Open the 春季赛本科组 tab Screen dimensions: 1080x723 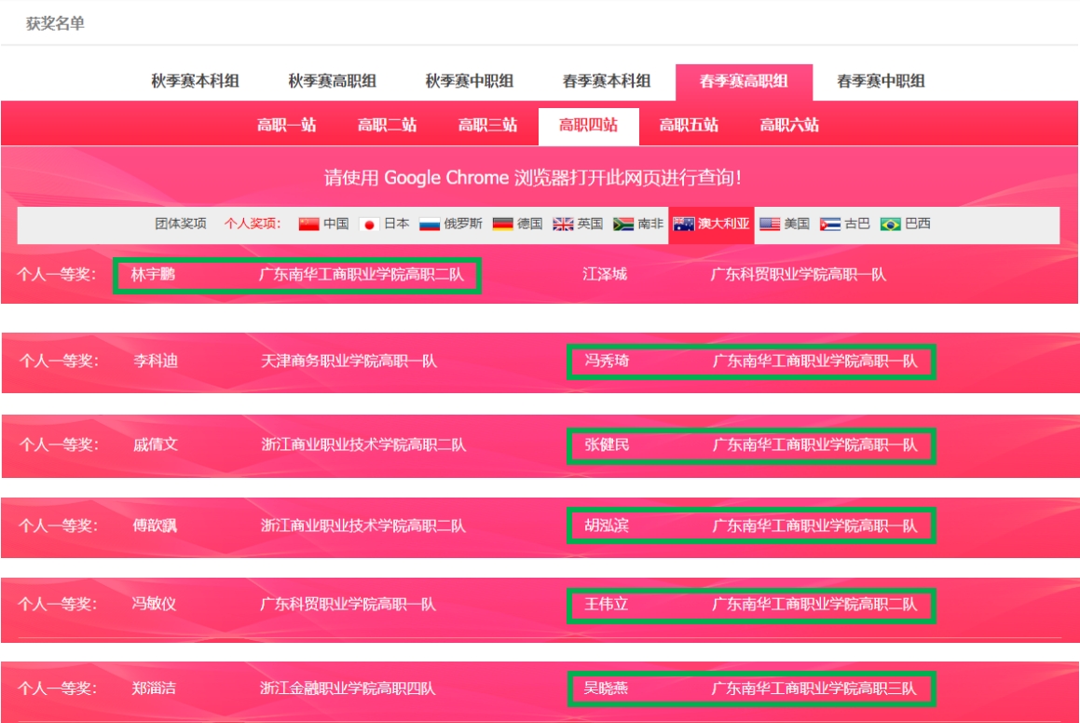(607, 82)
